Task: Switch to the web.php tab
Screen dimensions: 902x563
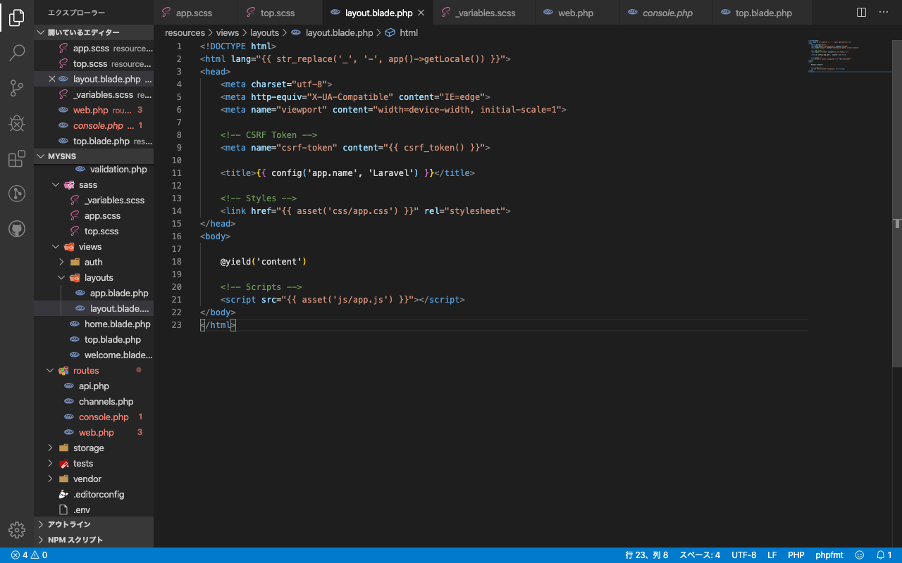Action: click(x=578, y=13)
